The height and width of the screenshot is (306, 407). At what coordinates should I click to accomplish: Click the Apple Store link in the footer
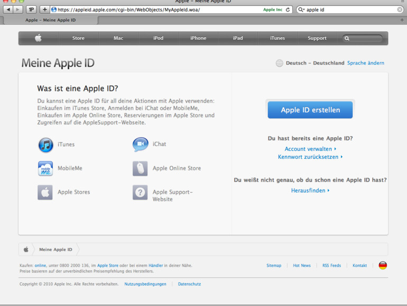[x=108, y=265]
